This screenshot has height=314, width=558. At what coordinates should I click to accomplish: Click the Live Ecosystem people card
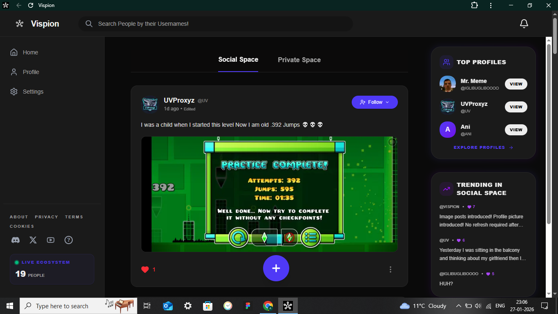point(52,269)
